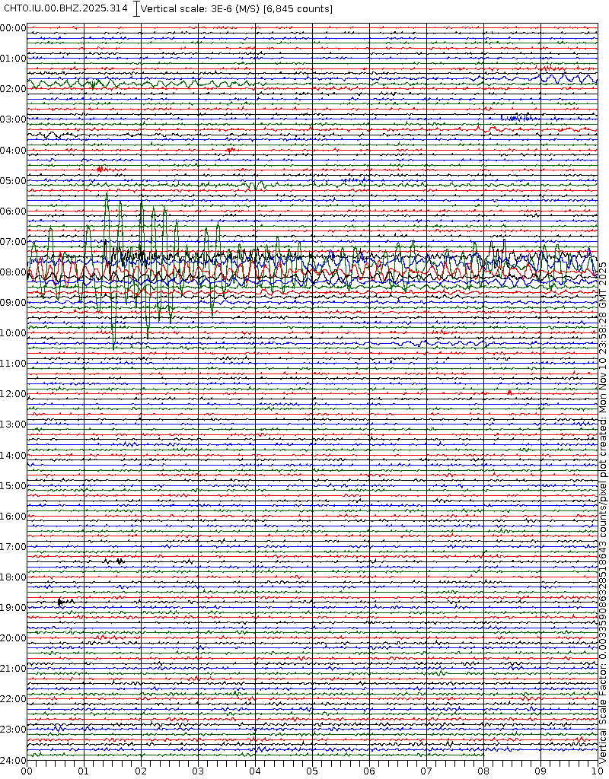Click the 10 minute label on bottom axis
The height and width of the screenshot is (779, 609).
597,771
